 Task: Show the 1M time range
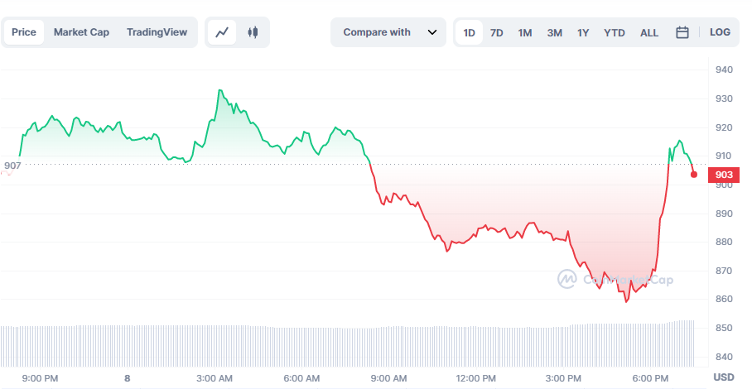tap(525, 32)
